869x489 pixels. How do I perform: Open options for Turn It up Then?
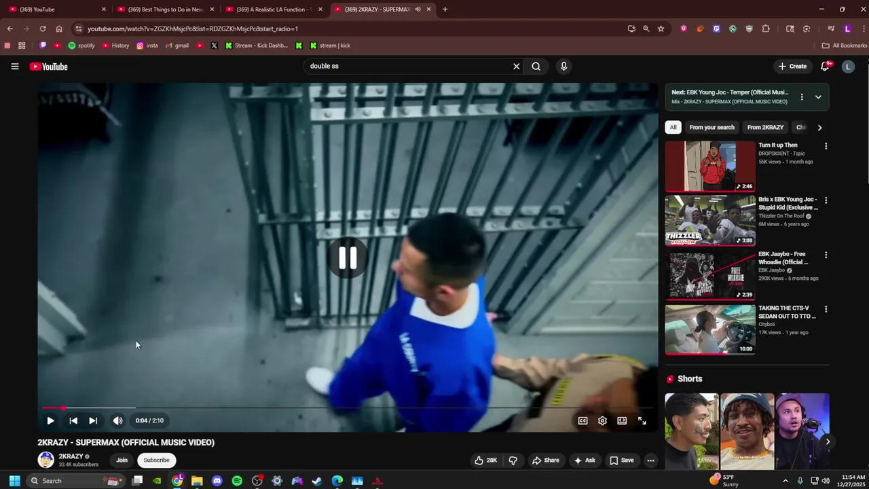point(826,146)
